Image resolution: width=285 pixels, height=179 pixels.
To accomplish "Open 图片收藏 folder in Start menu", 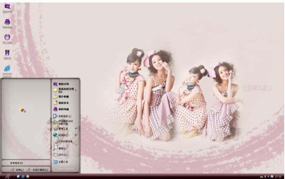I will 61,97.
